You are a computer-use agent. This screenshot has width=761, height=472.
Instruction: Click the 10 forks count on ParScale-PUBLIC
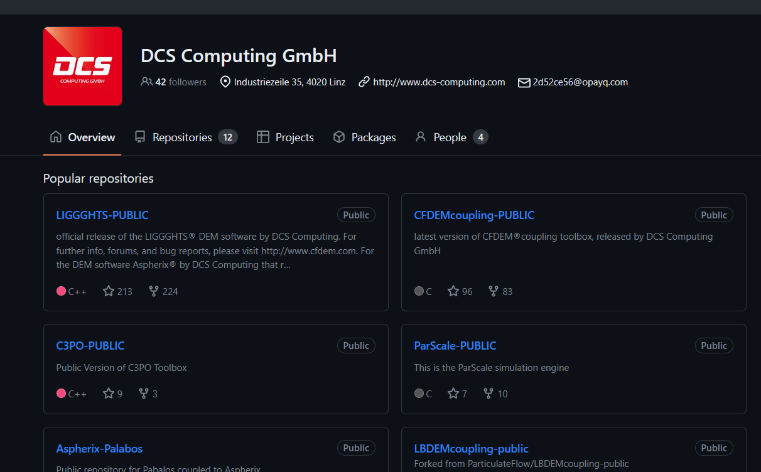click(502, 394)
